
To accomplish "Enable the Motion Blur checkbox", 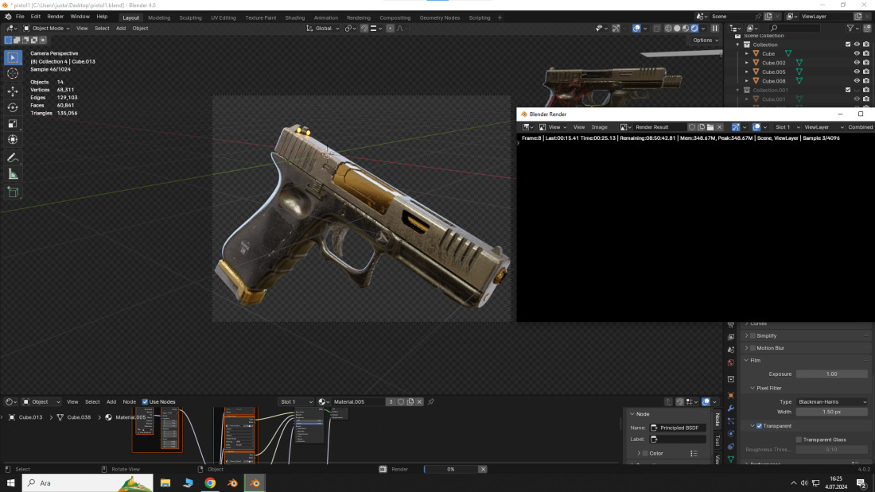I will click(752, 348).
